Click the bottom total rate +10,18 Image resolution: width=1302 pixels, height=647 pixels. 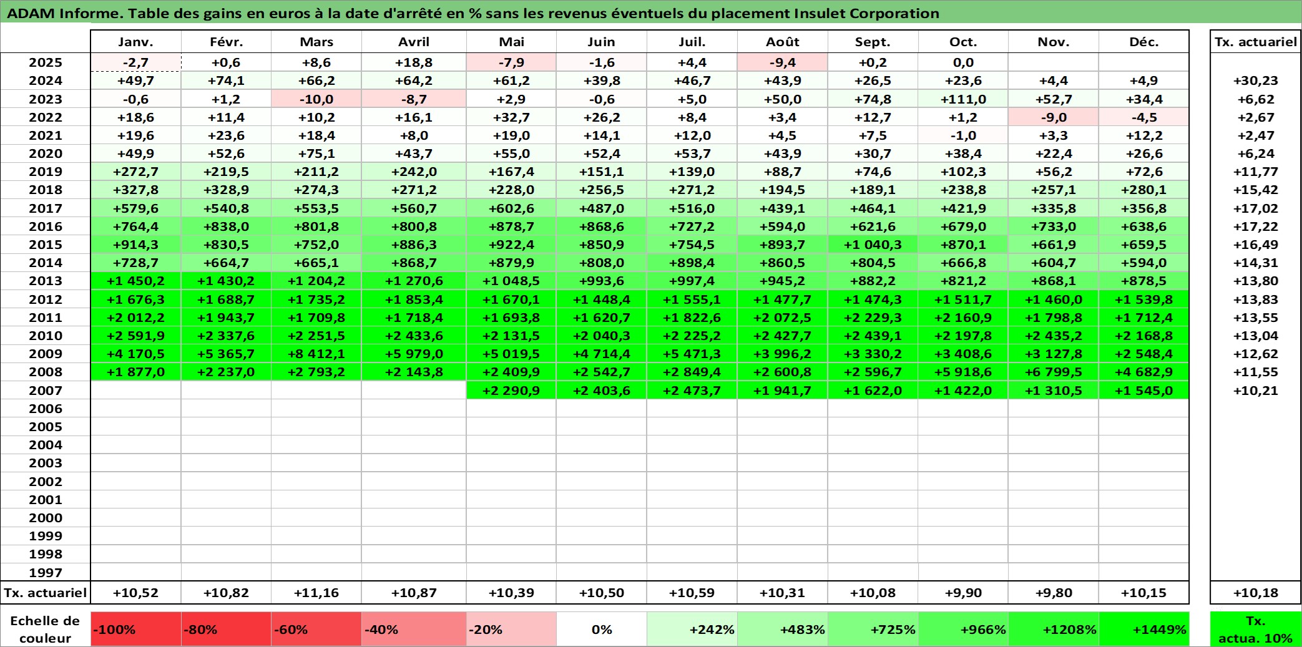[x=1255, y=593]
